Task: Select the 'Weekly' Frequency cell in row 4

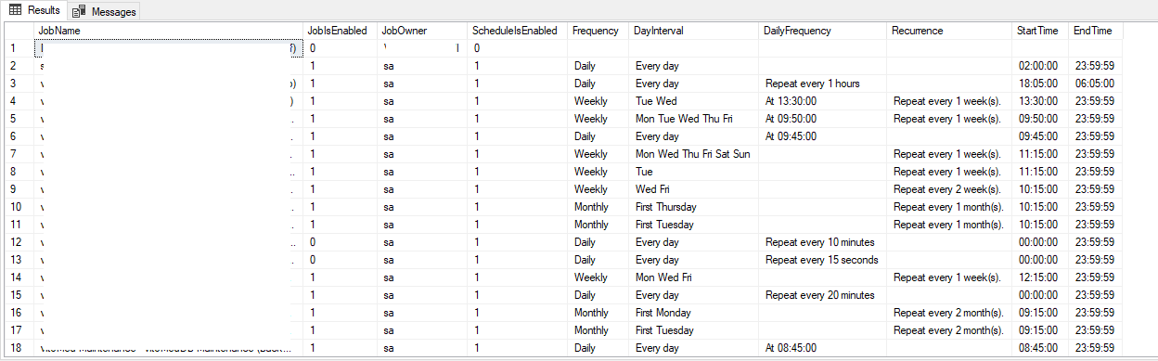Action: [598, 101]
